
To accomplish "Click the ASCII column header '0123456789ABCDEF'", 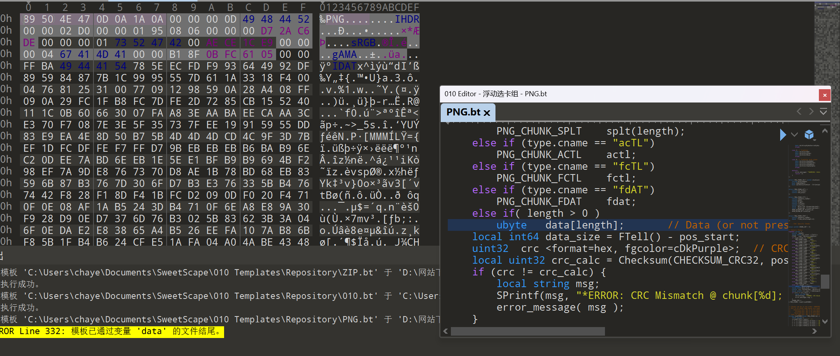I will tap(370, 7).
